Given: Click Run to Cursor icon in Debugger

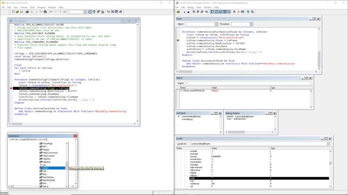Looking at the screenshot, I should [x=206, y=12].
